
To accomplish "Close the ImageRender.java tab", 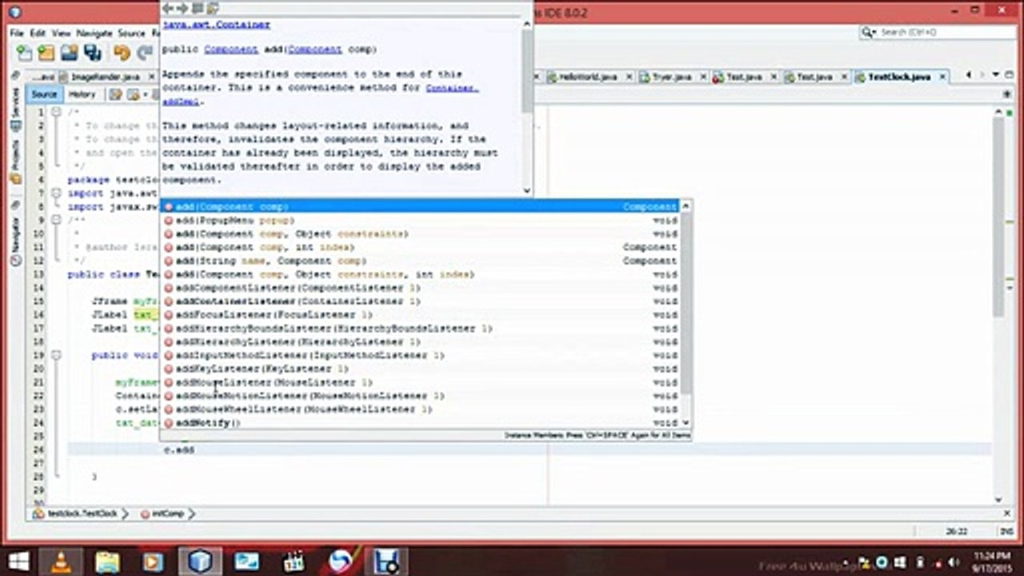I will pyautogui.click(x=150, y=77).
